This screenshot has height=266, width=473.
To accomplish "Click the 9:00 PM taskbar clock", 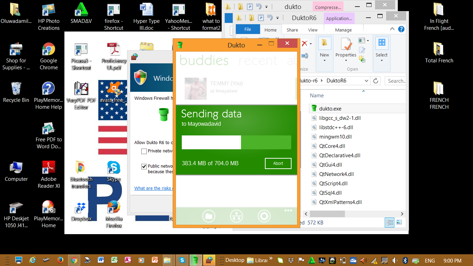I will 452,260.
